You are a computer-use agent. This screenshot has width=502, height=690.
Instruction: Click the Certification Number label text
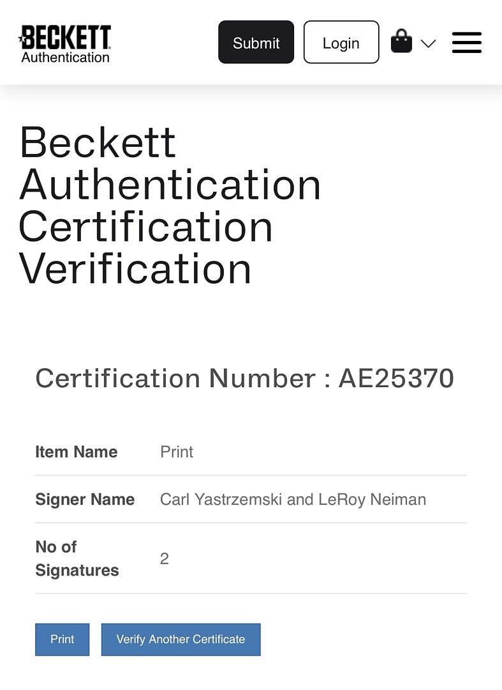(176, 378)
